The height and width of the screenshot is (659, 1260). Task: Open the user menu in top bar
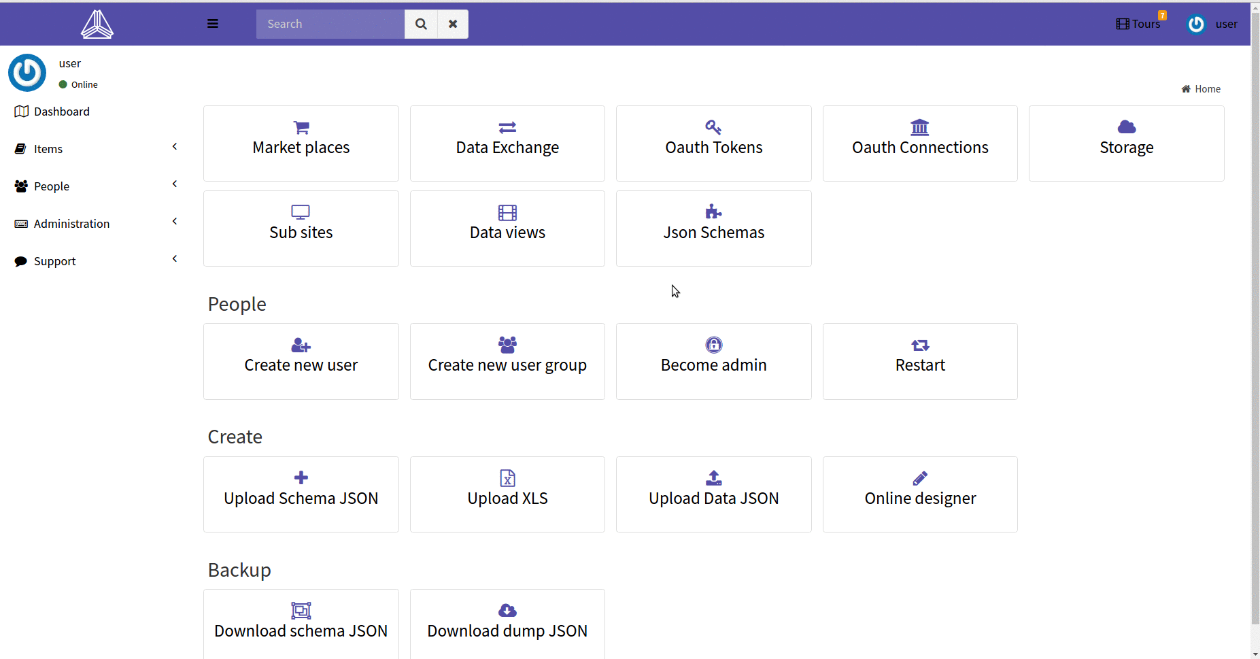1212,24
